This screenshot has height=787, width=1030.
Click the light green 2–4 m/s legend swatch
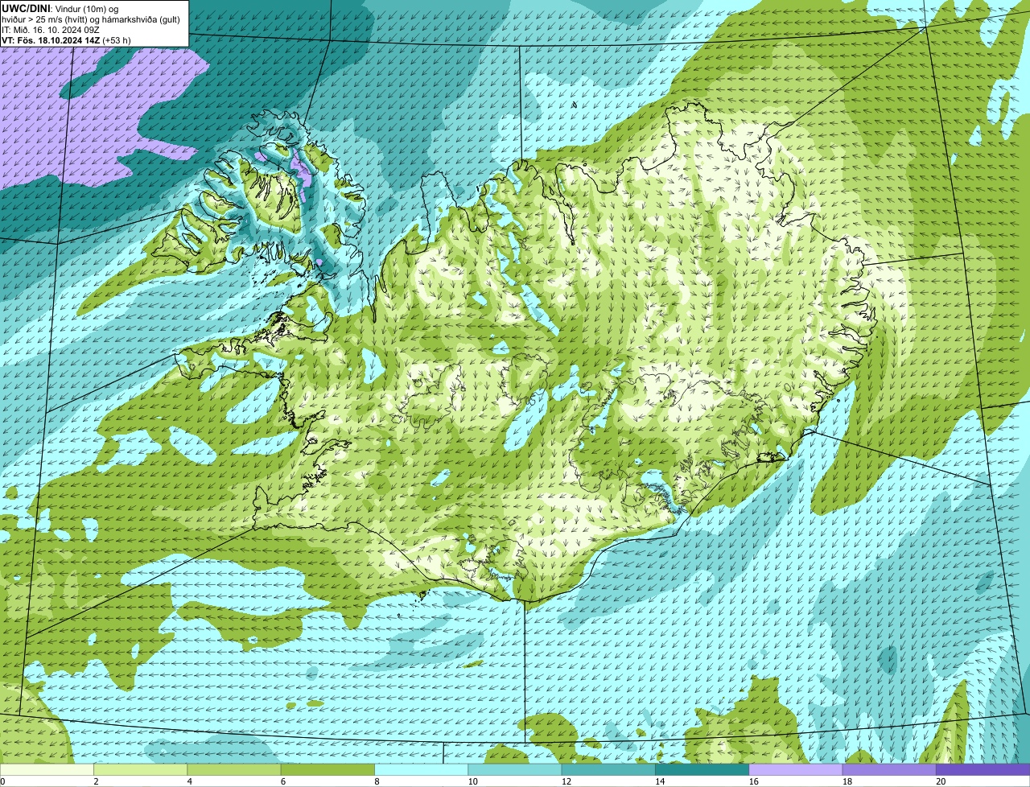click(x=140, y=769)
